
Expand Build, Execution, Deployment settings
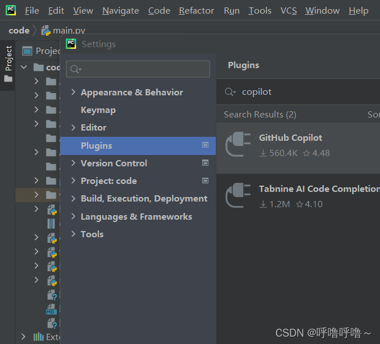tap(73, 199)
